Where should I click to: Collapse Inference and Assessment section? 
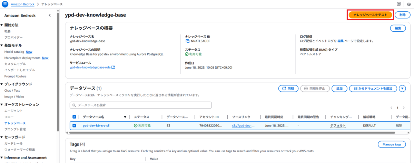[x=2, y=157]
